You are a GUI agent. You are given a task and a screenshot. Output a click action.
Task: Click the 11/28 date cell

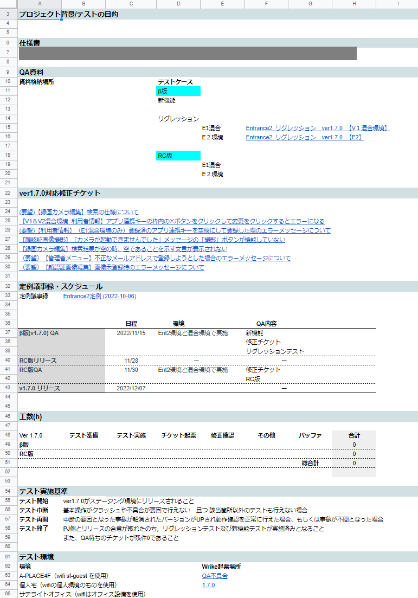pyautogui.click(x=131, y=361)
